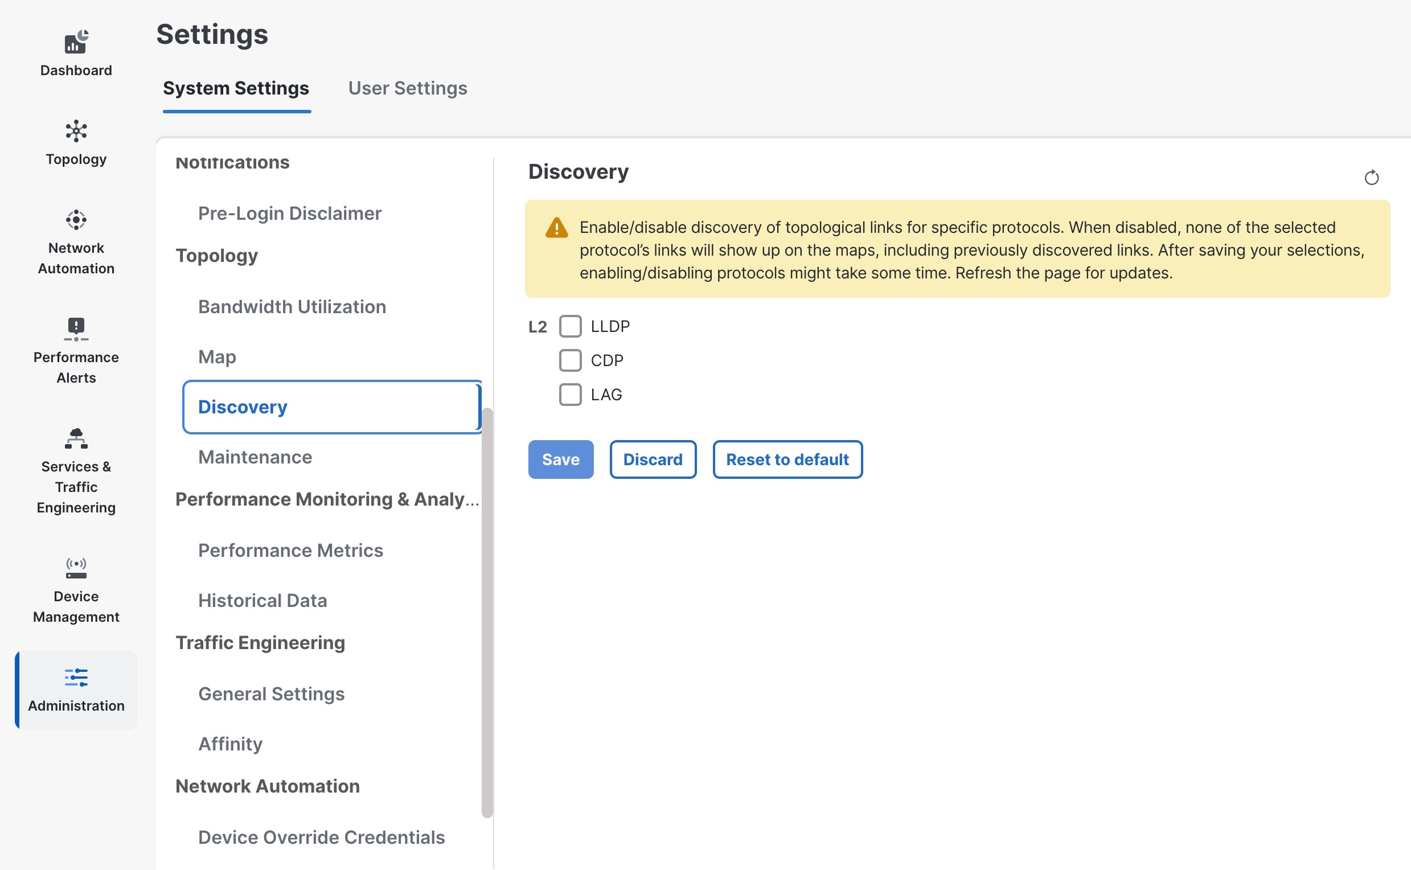
Task: Open the Dashboard icon in sidebar
Action: [76, 42]
